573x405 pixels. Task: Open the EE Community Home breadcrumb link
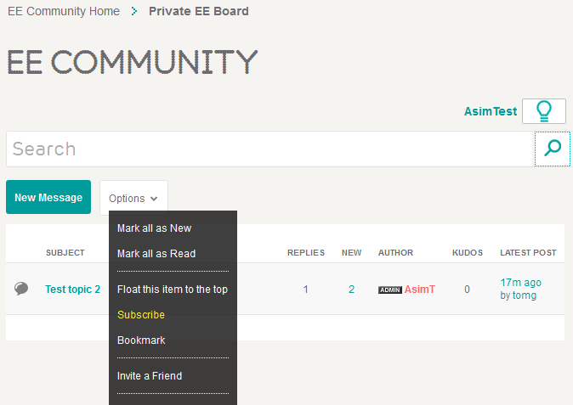63,12
